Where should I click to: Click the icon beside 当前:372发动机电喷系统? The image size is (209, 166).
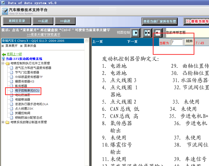tap(3, 59)
